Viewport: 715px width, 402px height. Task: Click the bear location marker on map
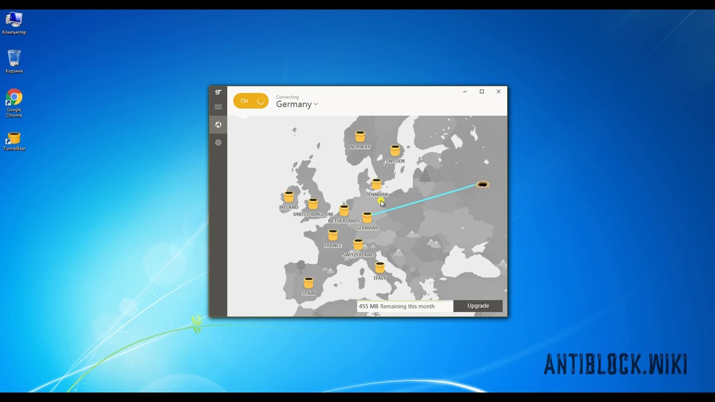coord(483,184)
